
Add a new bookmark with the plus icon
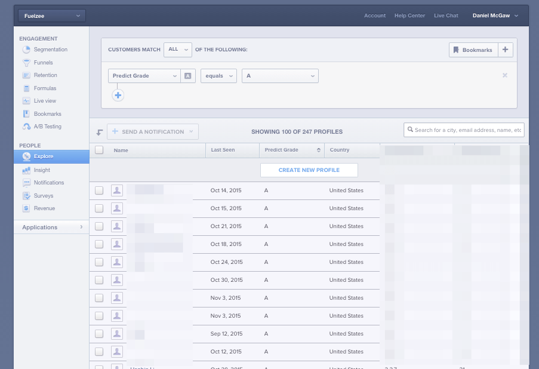506,50
